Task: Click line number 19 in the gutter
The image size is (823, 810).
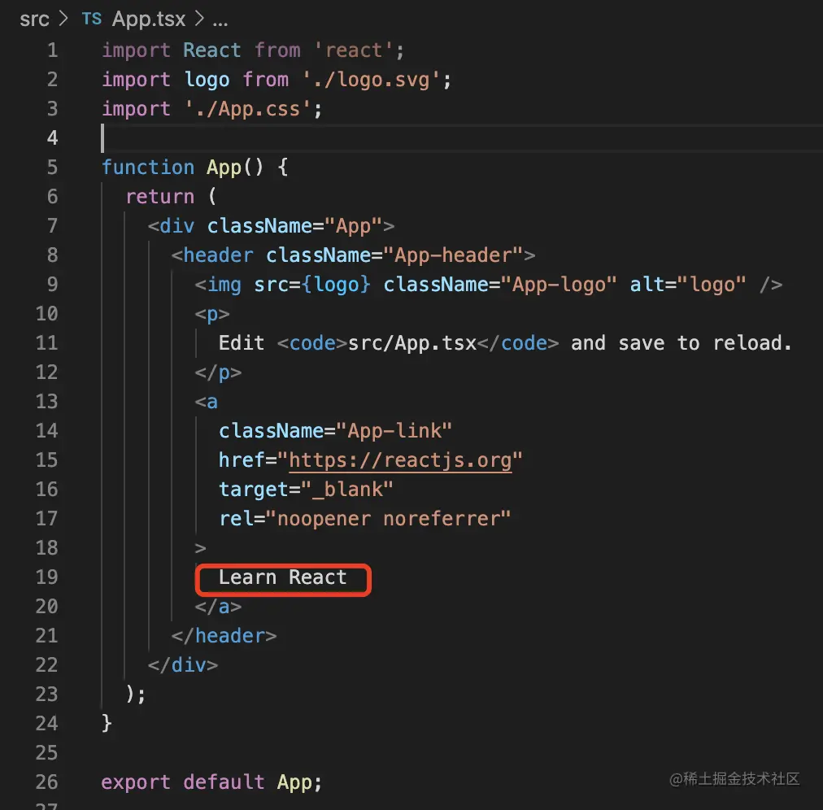Action: [x=46, y=577]
